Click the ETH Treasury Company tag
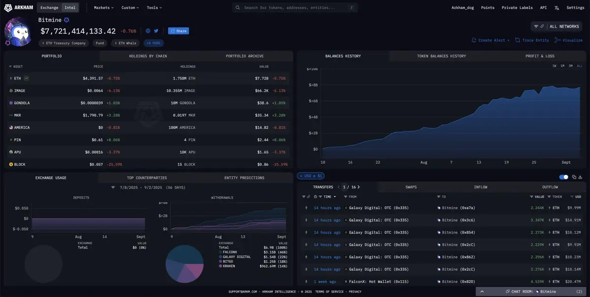590x297 pixels. 64,43
